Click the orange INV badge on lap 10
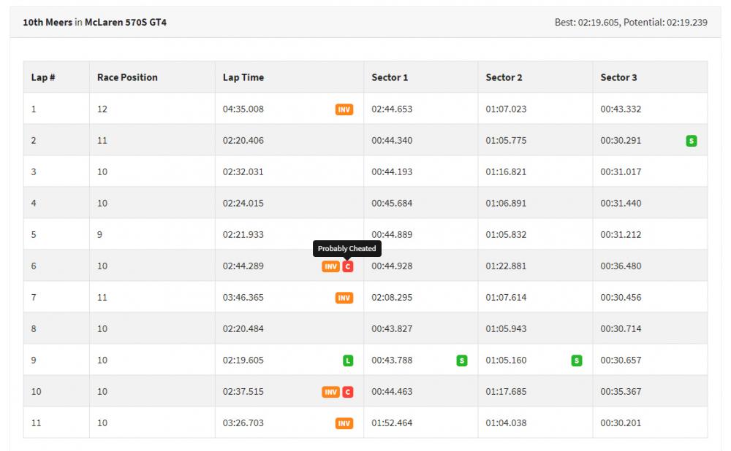The height and width of the screenshot is (451, 731). [x=330, y=392]
